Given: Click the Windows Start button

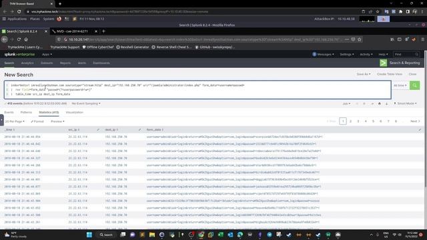Looking at the screenshot, I should point(89,235).
